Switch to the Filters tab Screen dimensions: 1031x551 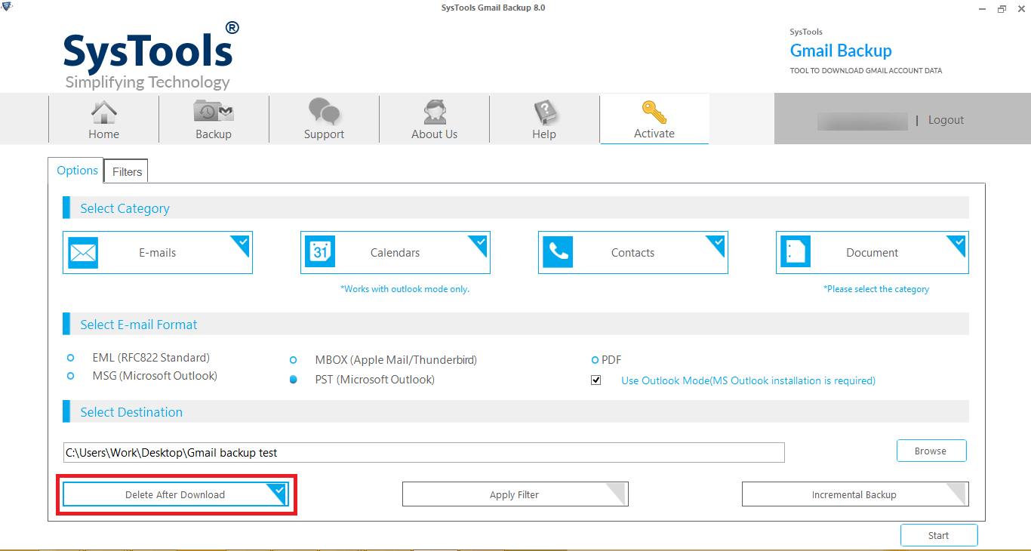coord(125,171)
